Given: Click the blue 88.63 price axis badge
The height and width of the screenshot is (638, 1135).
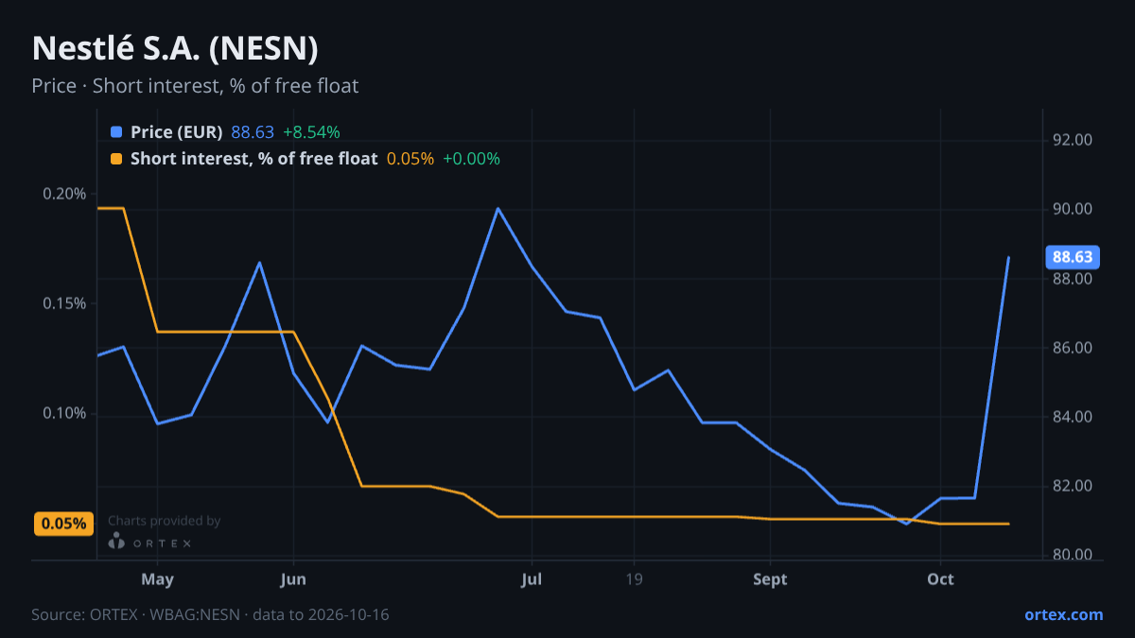Looking at the screenshot, I should click(x=1073, y=256).
